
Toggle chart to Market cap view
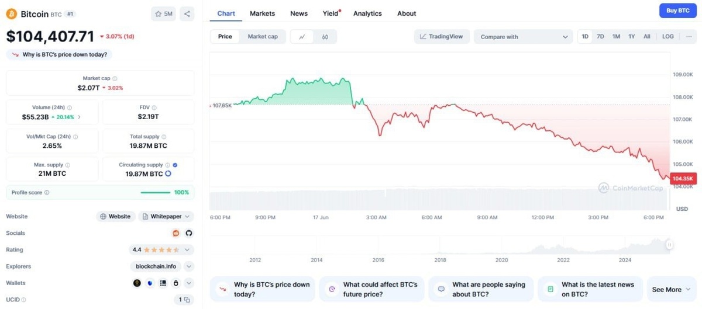click(263, 37)
